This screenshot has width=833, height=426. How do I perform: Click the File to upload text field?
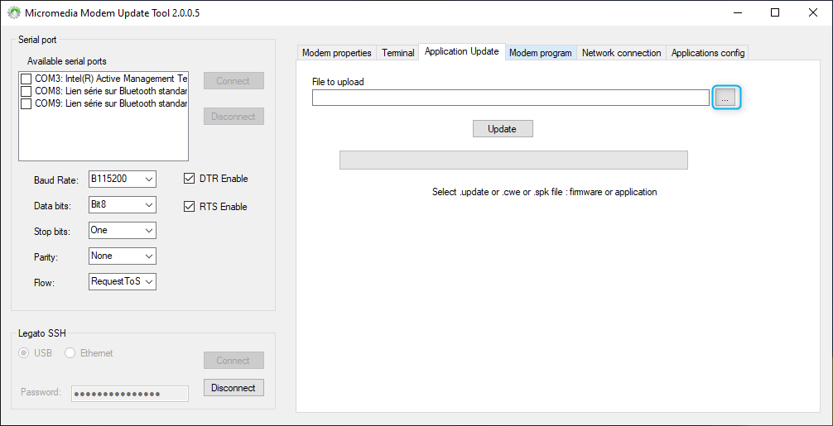510,98
